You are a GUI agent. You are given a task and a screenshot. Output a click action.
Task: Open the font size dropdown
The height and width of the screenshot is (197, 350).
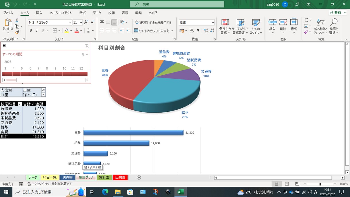(x=81, y=22)
